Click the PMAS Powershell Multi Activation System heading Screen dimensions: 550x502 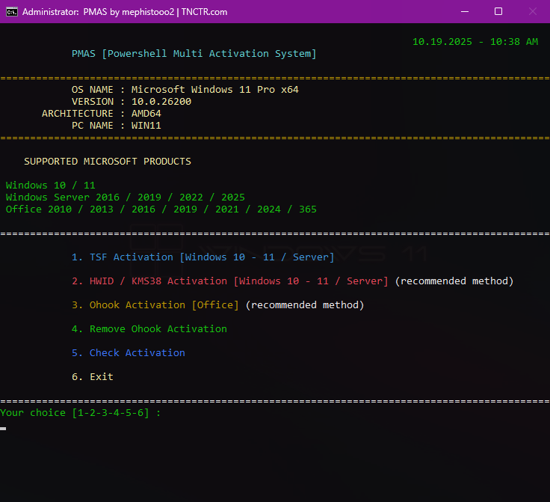[x=194, y=54]
